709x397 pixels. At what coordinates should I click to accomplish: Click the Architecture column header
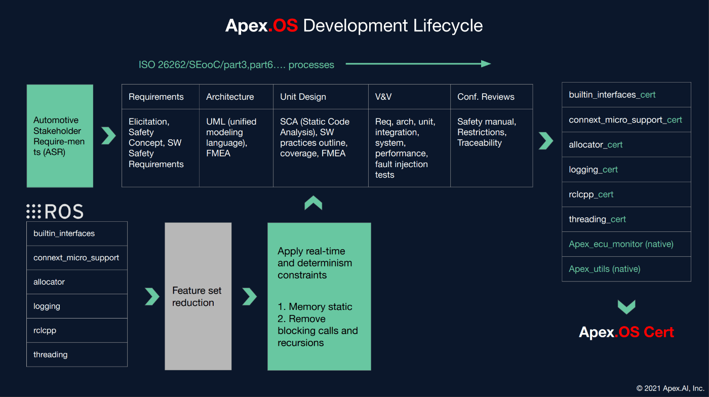click(237, 97)
